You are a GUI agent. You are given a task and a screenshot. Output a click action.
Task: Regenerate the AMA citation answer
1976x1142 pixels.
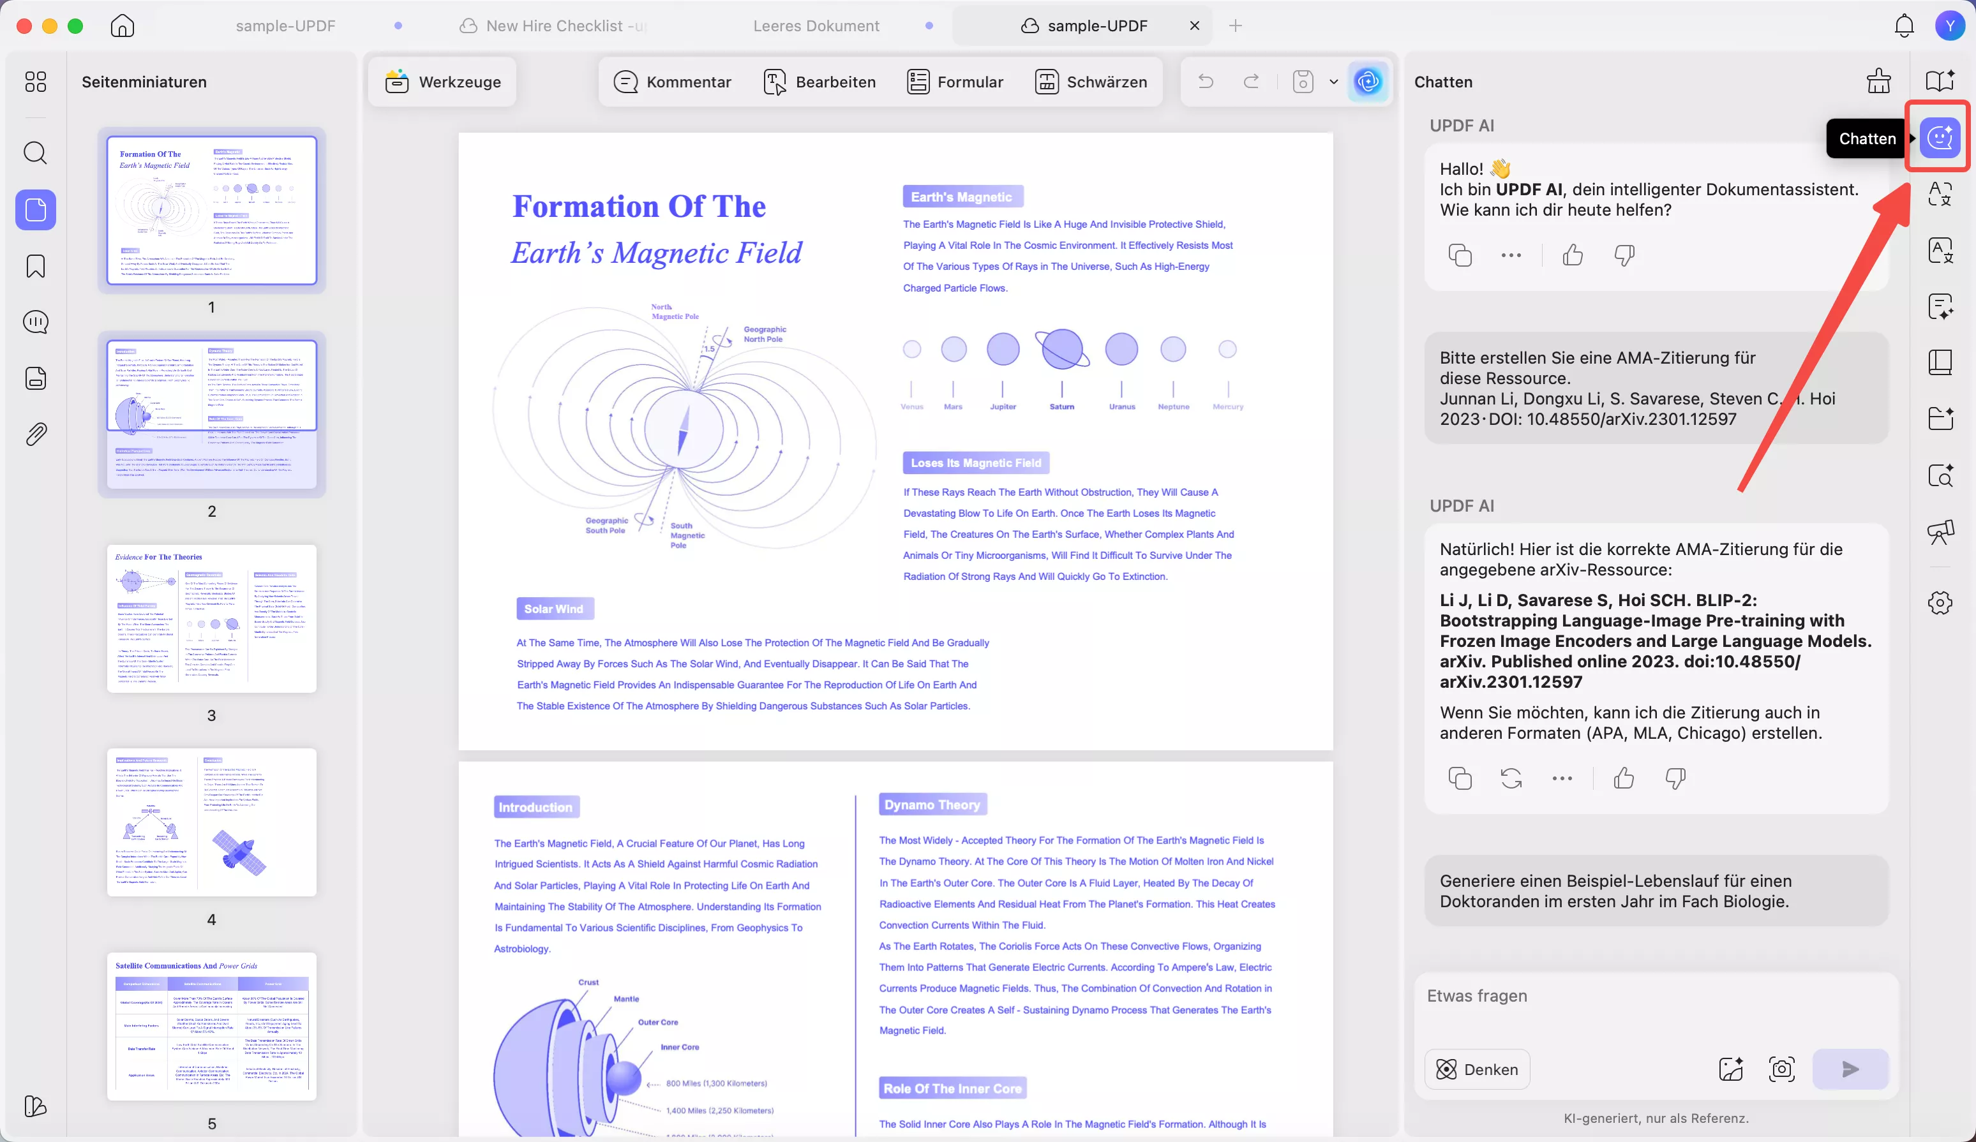click(1511, 778)
